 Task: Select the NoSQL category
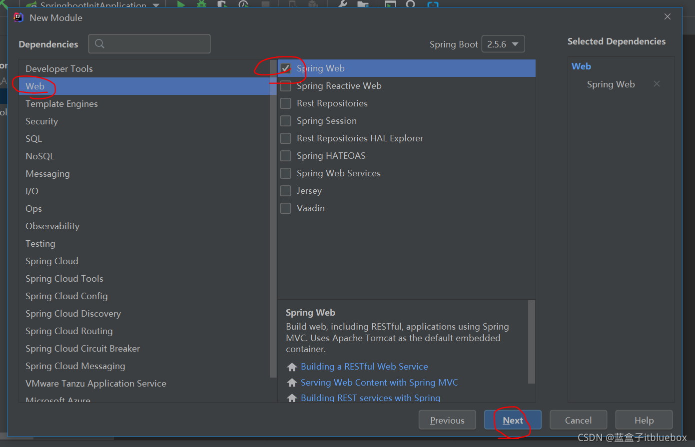[x=144, y=156]
